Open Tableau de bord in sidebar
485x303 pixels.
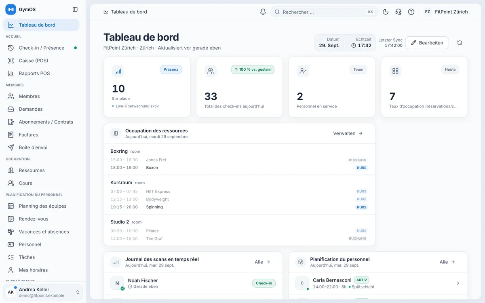(x=41, y=25)
